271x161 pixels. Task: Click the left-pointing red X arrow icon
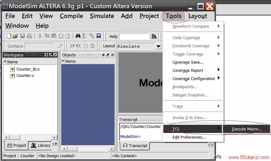click(72, 46)
